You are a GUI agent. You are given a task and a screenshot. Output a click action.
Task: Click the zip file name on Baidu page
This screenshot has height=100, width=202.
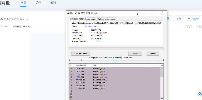tap(14, 19)
